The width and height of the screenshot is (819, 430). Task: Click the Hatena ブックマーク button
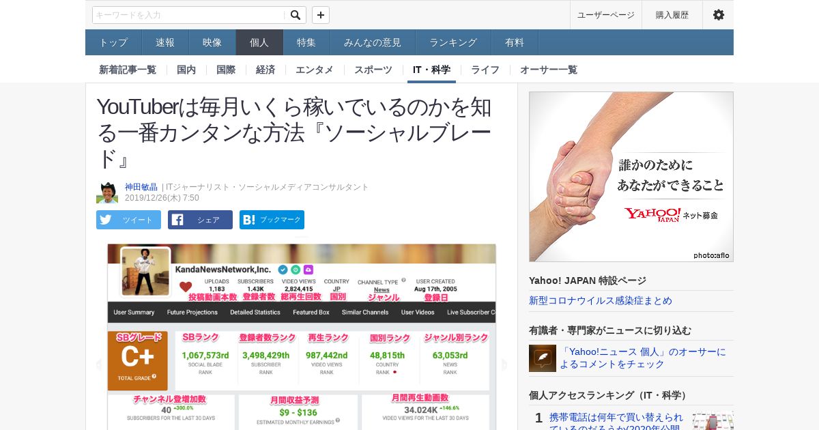click(272, 220)
